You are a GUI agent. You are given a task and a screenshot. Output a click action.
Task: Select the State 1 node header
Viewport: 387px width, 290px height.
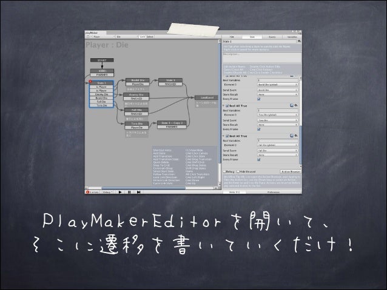click(x=101, y=83)
